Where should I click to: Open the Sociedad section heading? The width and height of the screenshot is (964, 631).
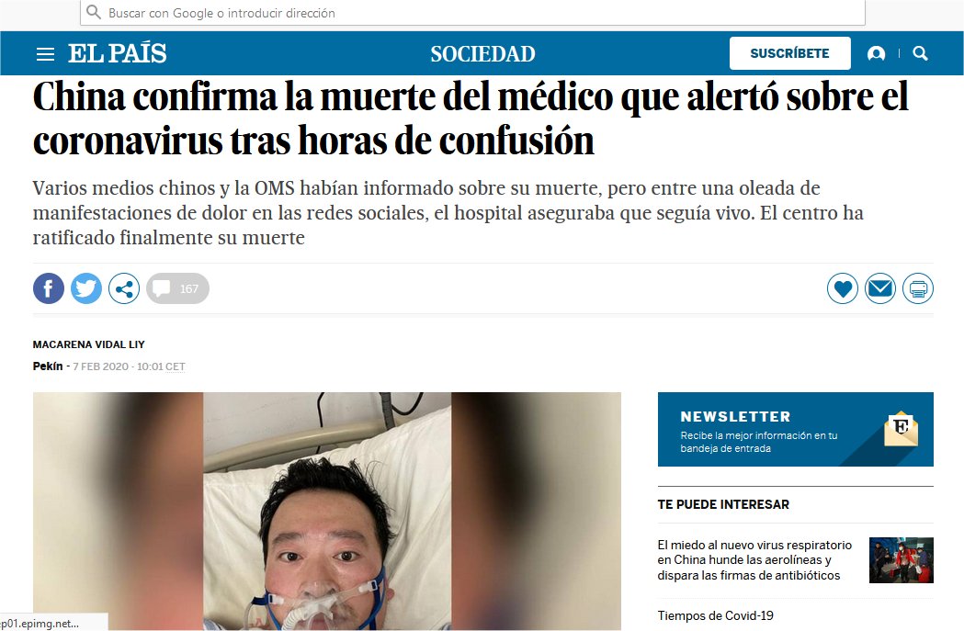click(482, 54)
